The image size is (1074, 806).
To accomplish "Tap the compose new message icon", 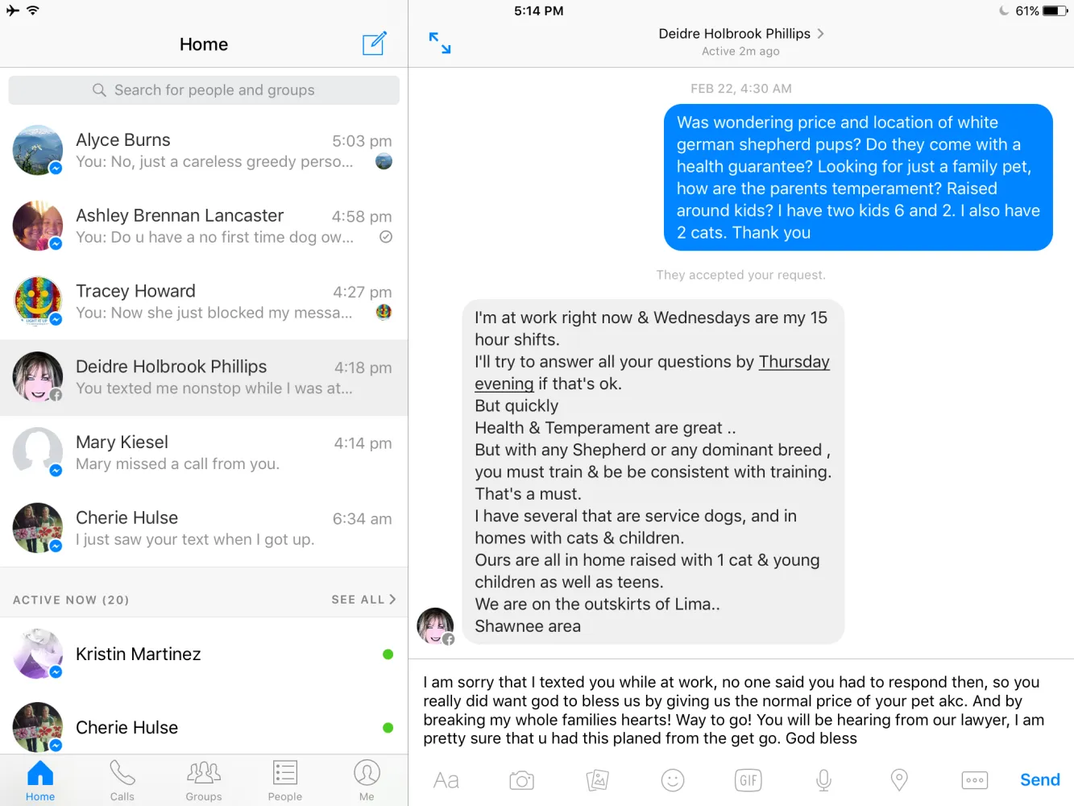I will 375,44.
